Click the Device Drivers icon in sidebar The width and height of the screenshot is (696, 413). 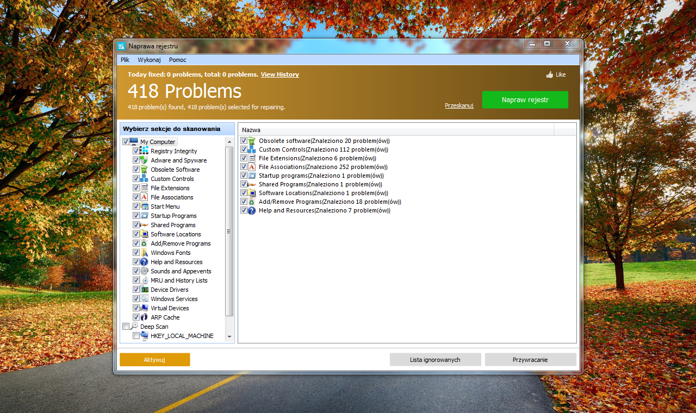point(145,290)
